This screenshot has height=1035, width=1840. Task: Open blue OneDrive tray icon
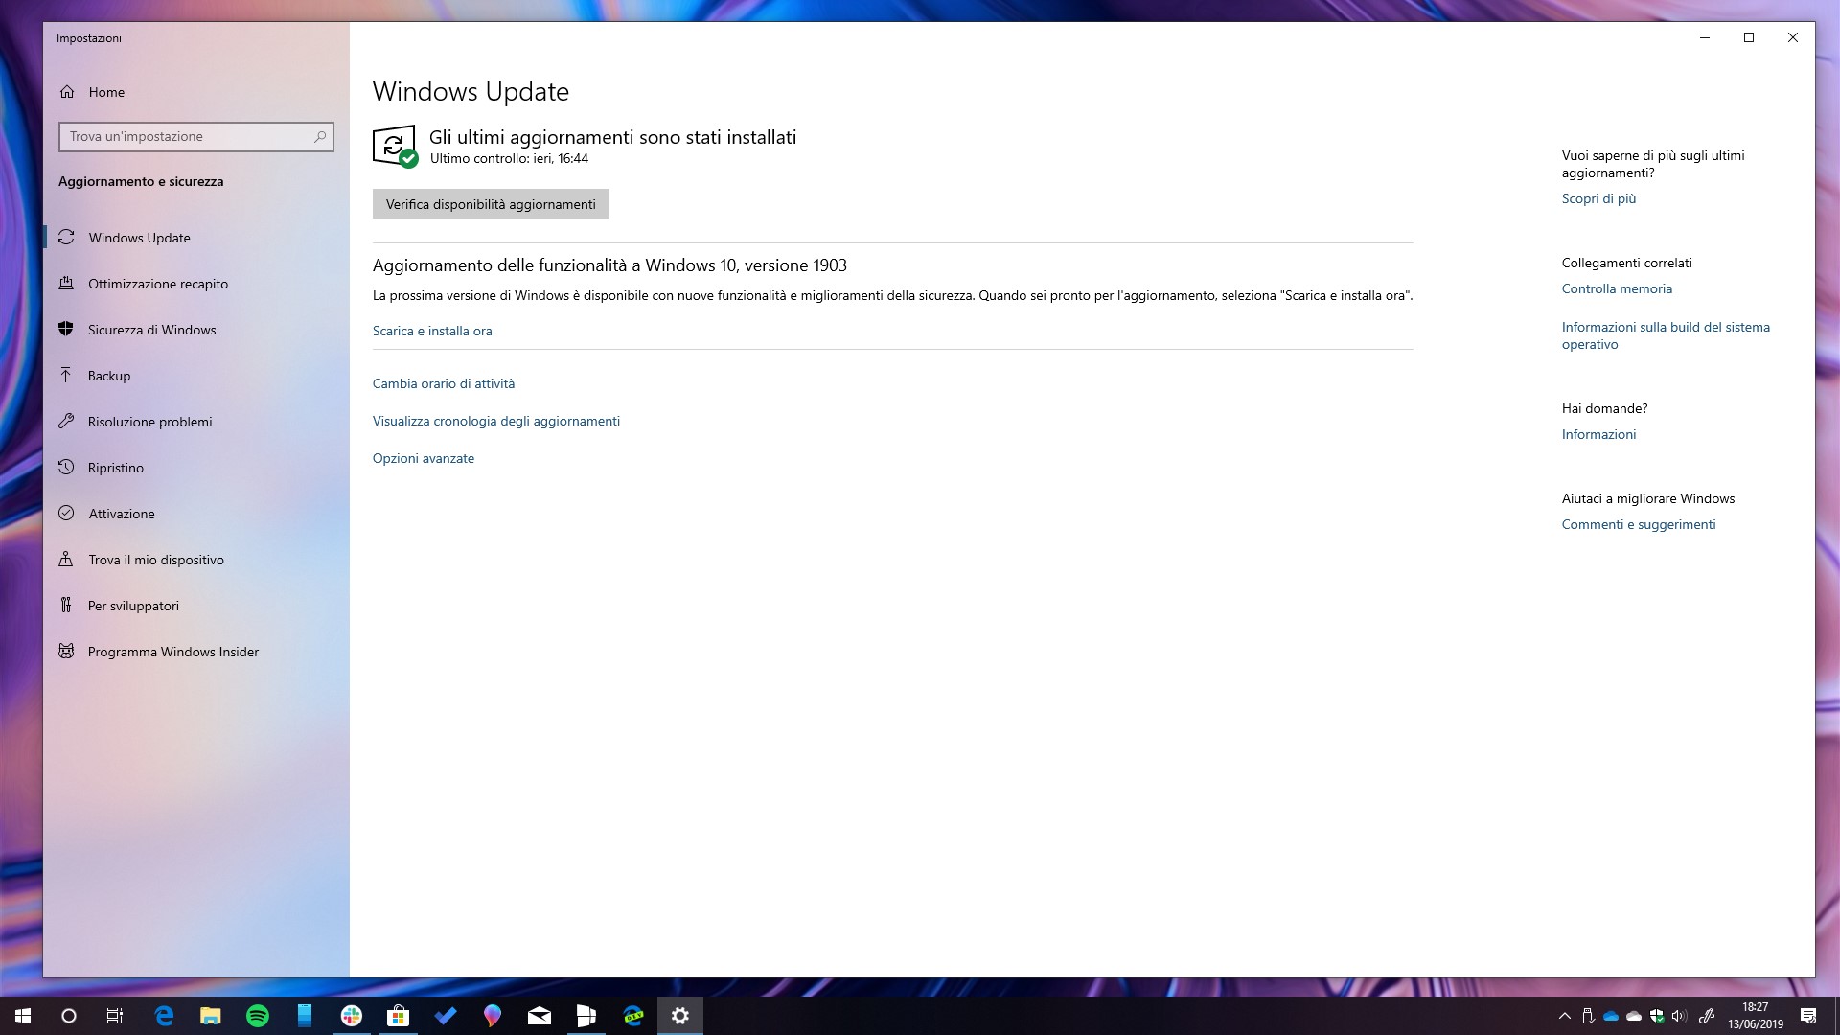click(x=1611, y=1016)
